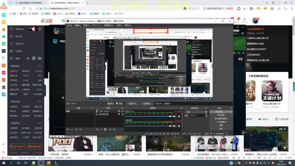
Task: Open the scene transition type combo box
Action: pyautogui.click(x=194, y=112)
